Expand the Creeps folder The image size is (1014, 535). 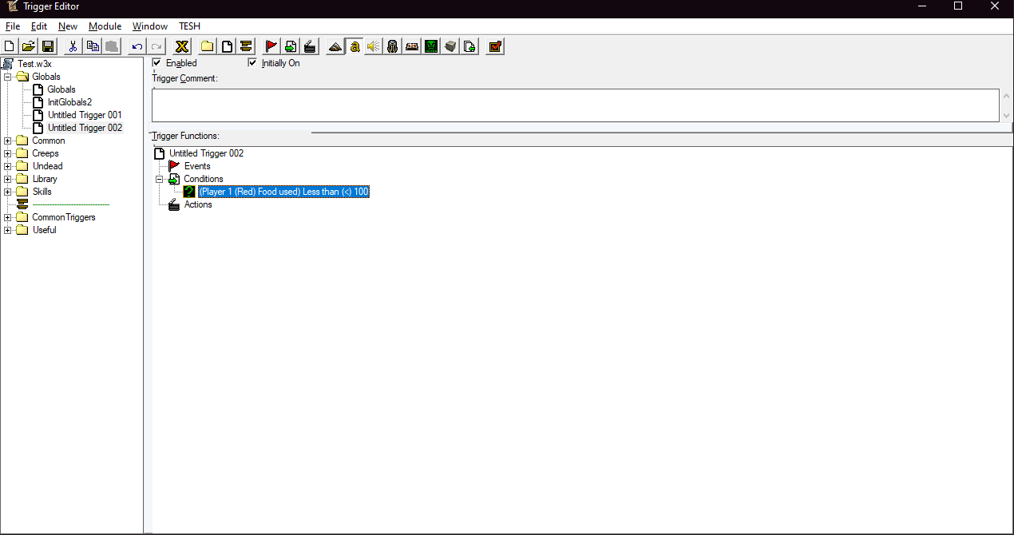(8, 153)
